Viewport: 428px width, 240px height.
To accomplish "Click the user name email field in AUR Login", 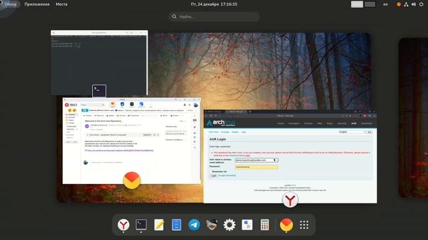I will 256,160.
